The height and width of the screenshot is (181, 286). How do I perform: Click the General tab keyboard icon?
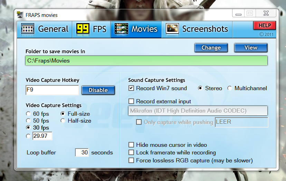click(28, 29)
